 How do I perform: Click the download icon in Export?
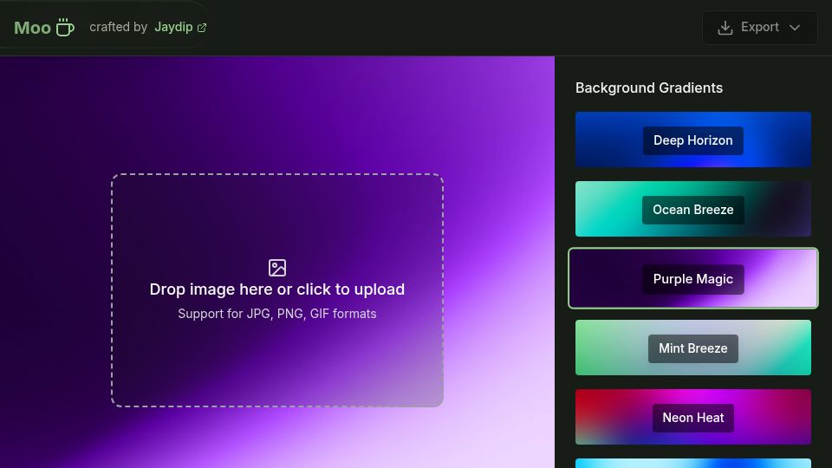(725, 28)
